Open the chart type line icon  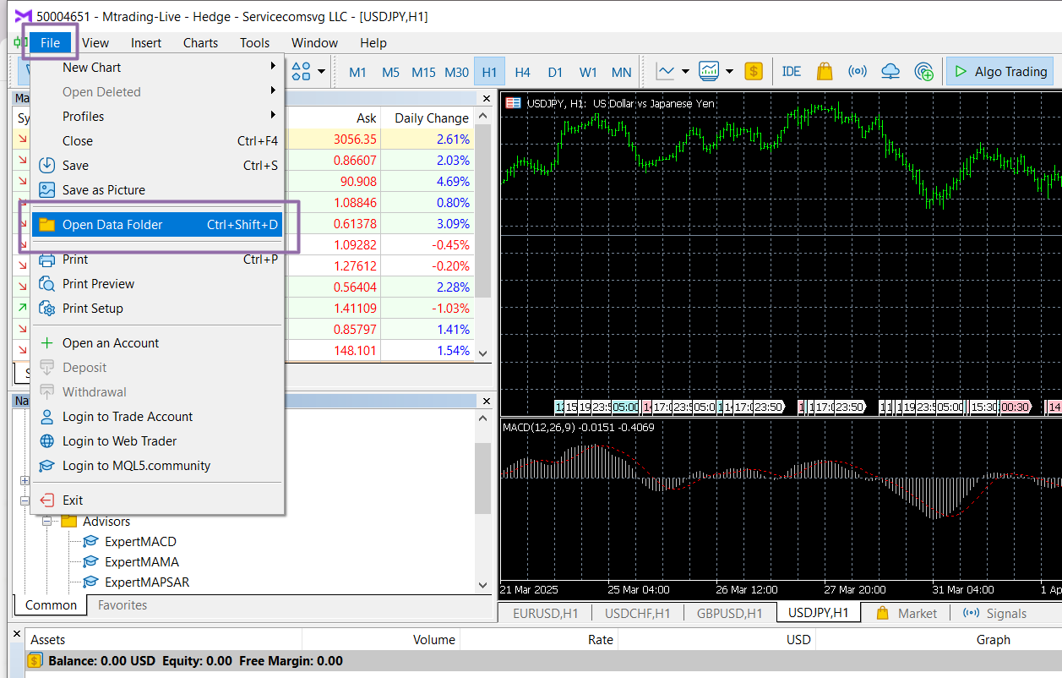666,71
